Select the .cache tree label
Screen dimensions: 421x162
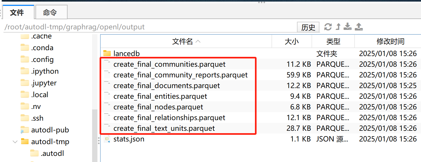pyautogui.click(x=41, y=36)
